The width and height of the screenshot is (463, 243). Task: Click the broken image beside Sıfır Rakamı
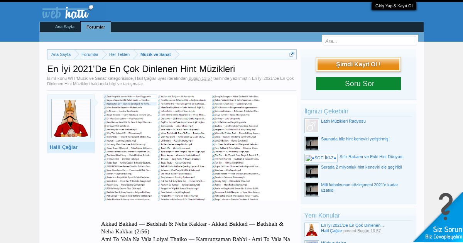pos(321,158)
